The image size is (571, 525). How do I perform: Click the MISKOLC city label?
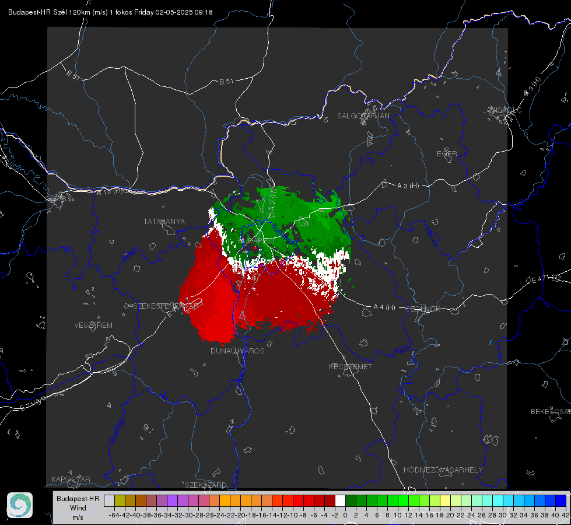pyautogui.click(x=506, y=110)
